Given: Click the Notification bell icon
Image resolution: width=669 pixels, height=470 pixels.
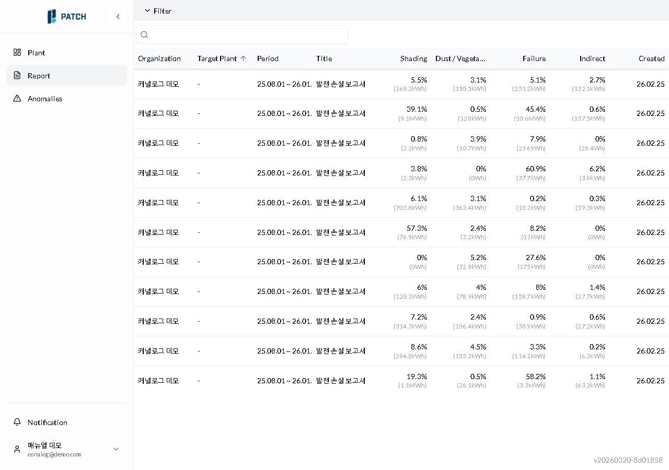Looking at the screenshot, I should click(17, 422).
